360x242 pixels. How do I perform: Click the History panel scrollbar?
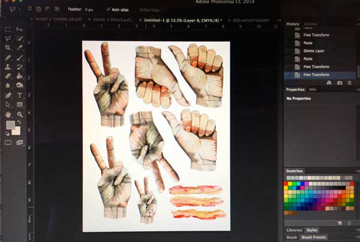coord(358,72)
